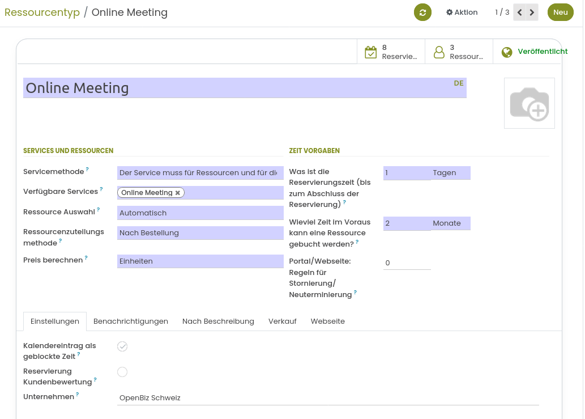Show help tooltip next to Servicemethode
The height and width of the screenshot is (419, 585).
[88, 170]
